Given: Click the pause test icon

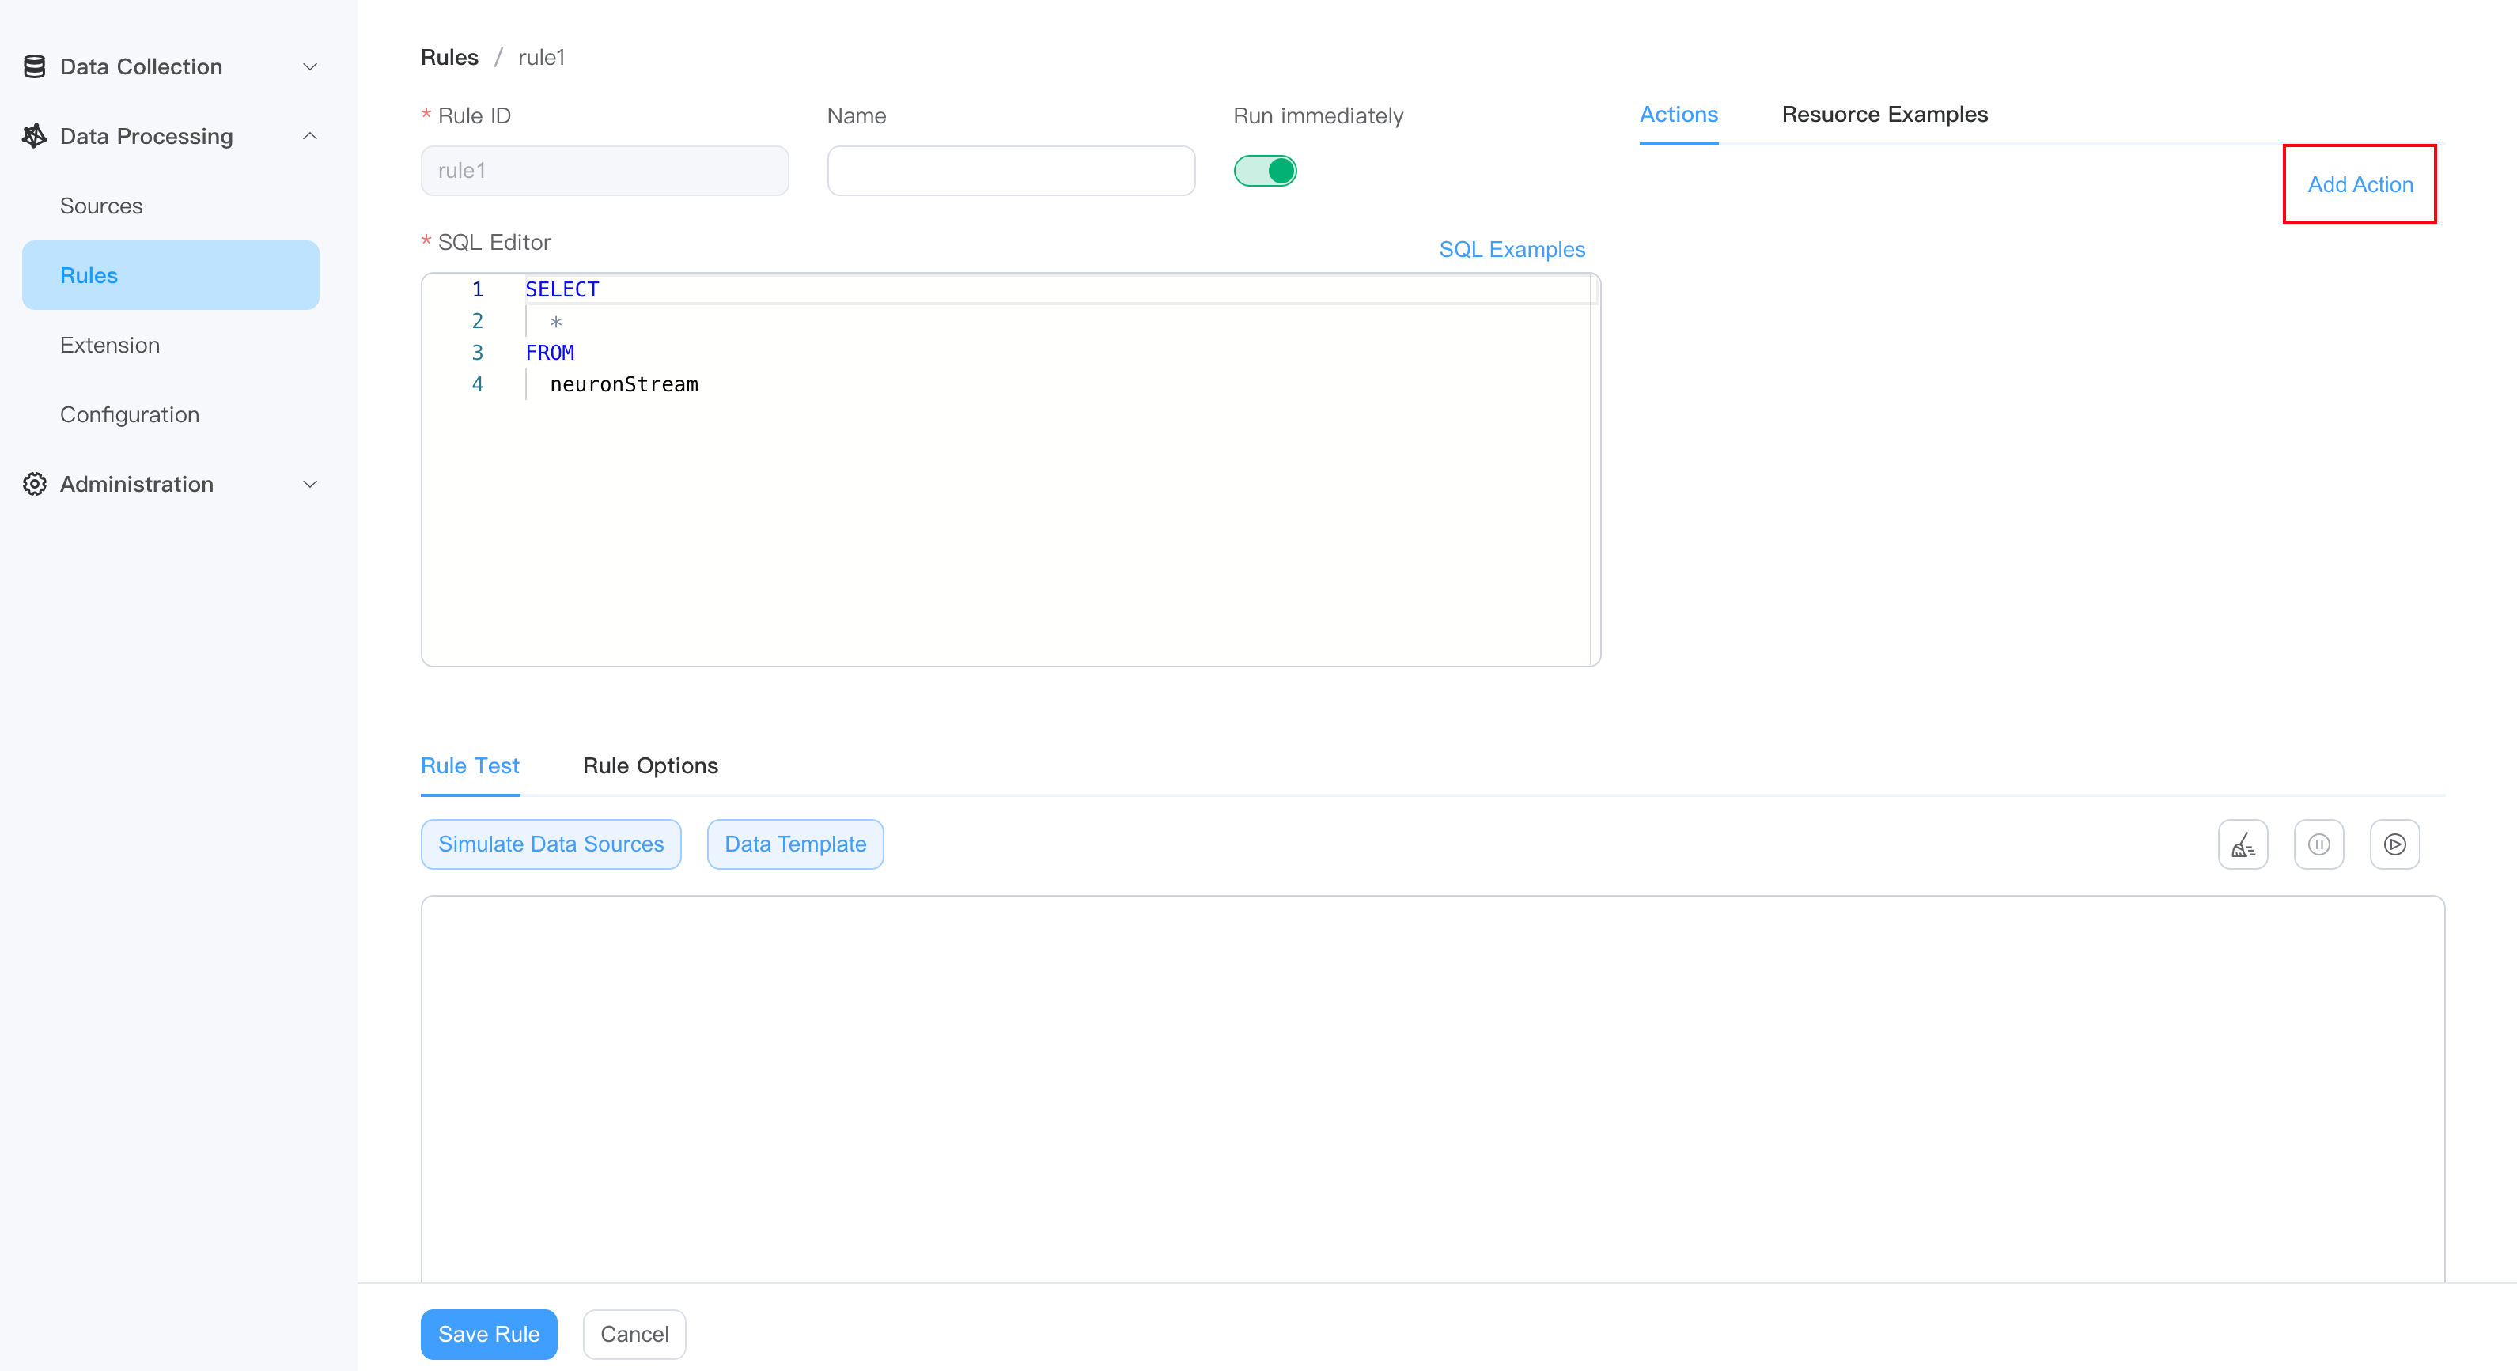Looking at the screenshot, I should pyautogui.click(x=2318, y=844).
